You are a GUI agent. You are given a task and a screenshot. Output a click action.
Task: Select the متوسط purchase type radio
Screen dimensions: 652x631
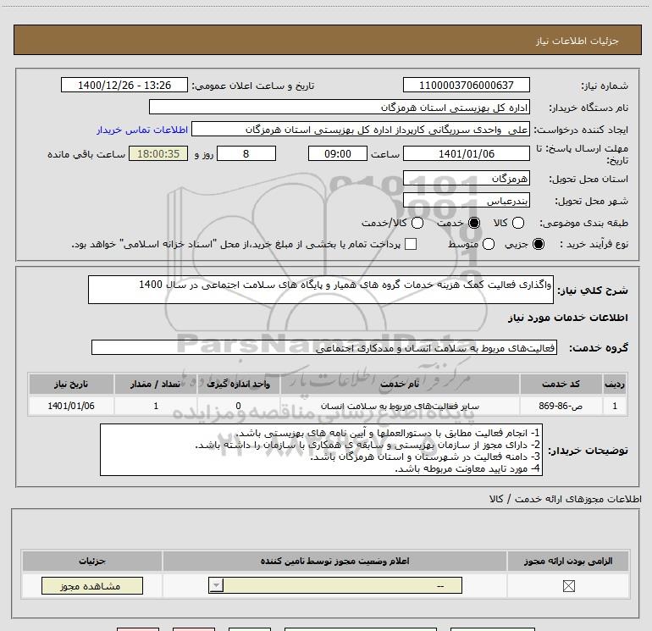coord(489,244)
